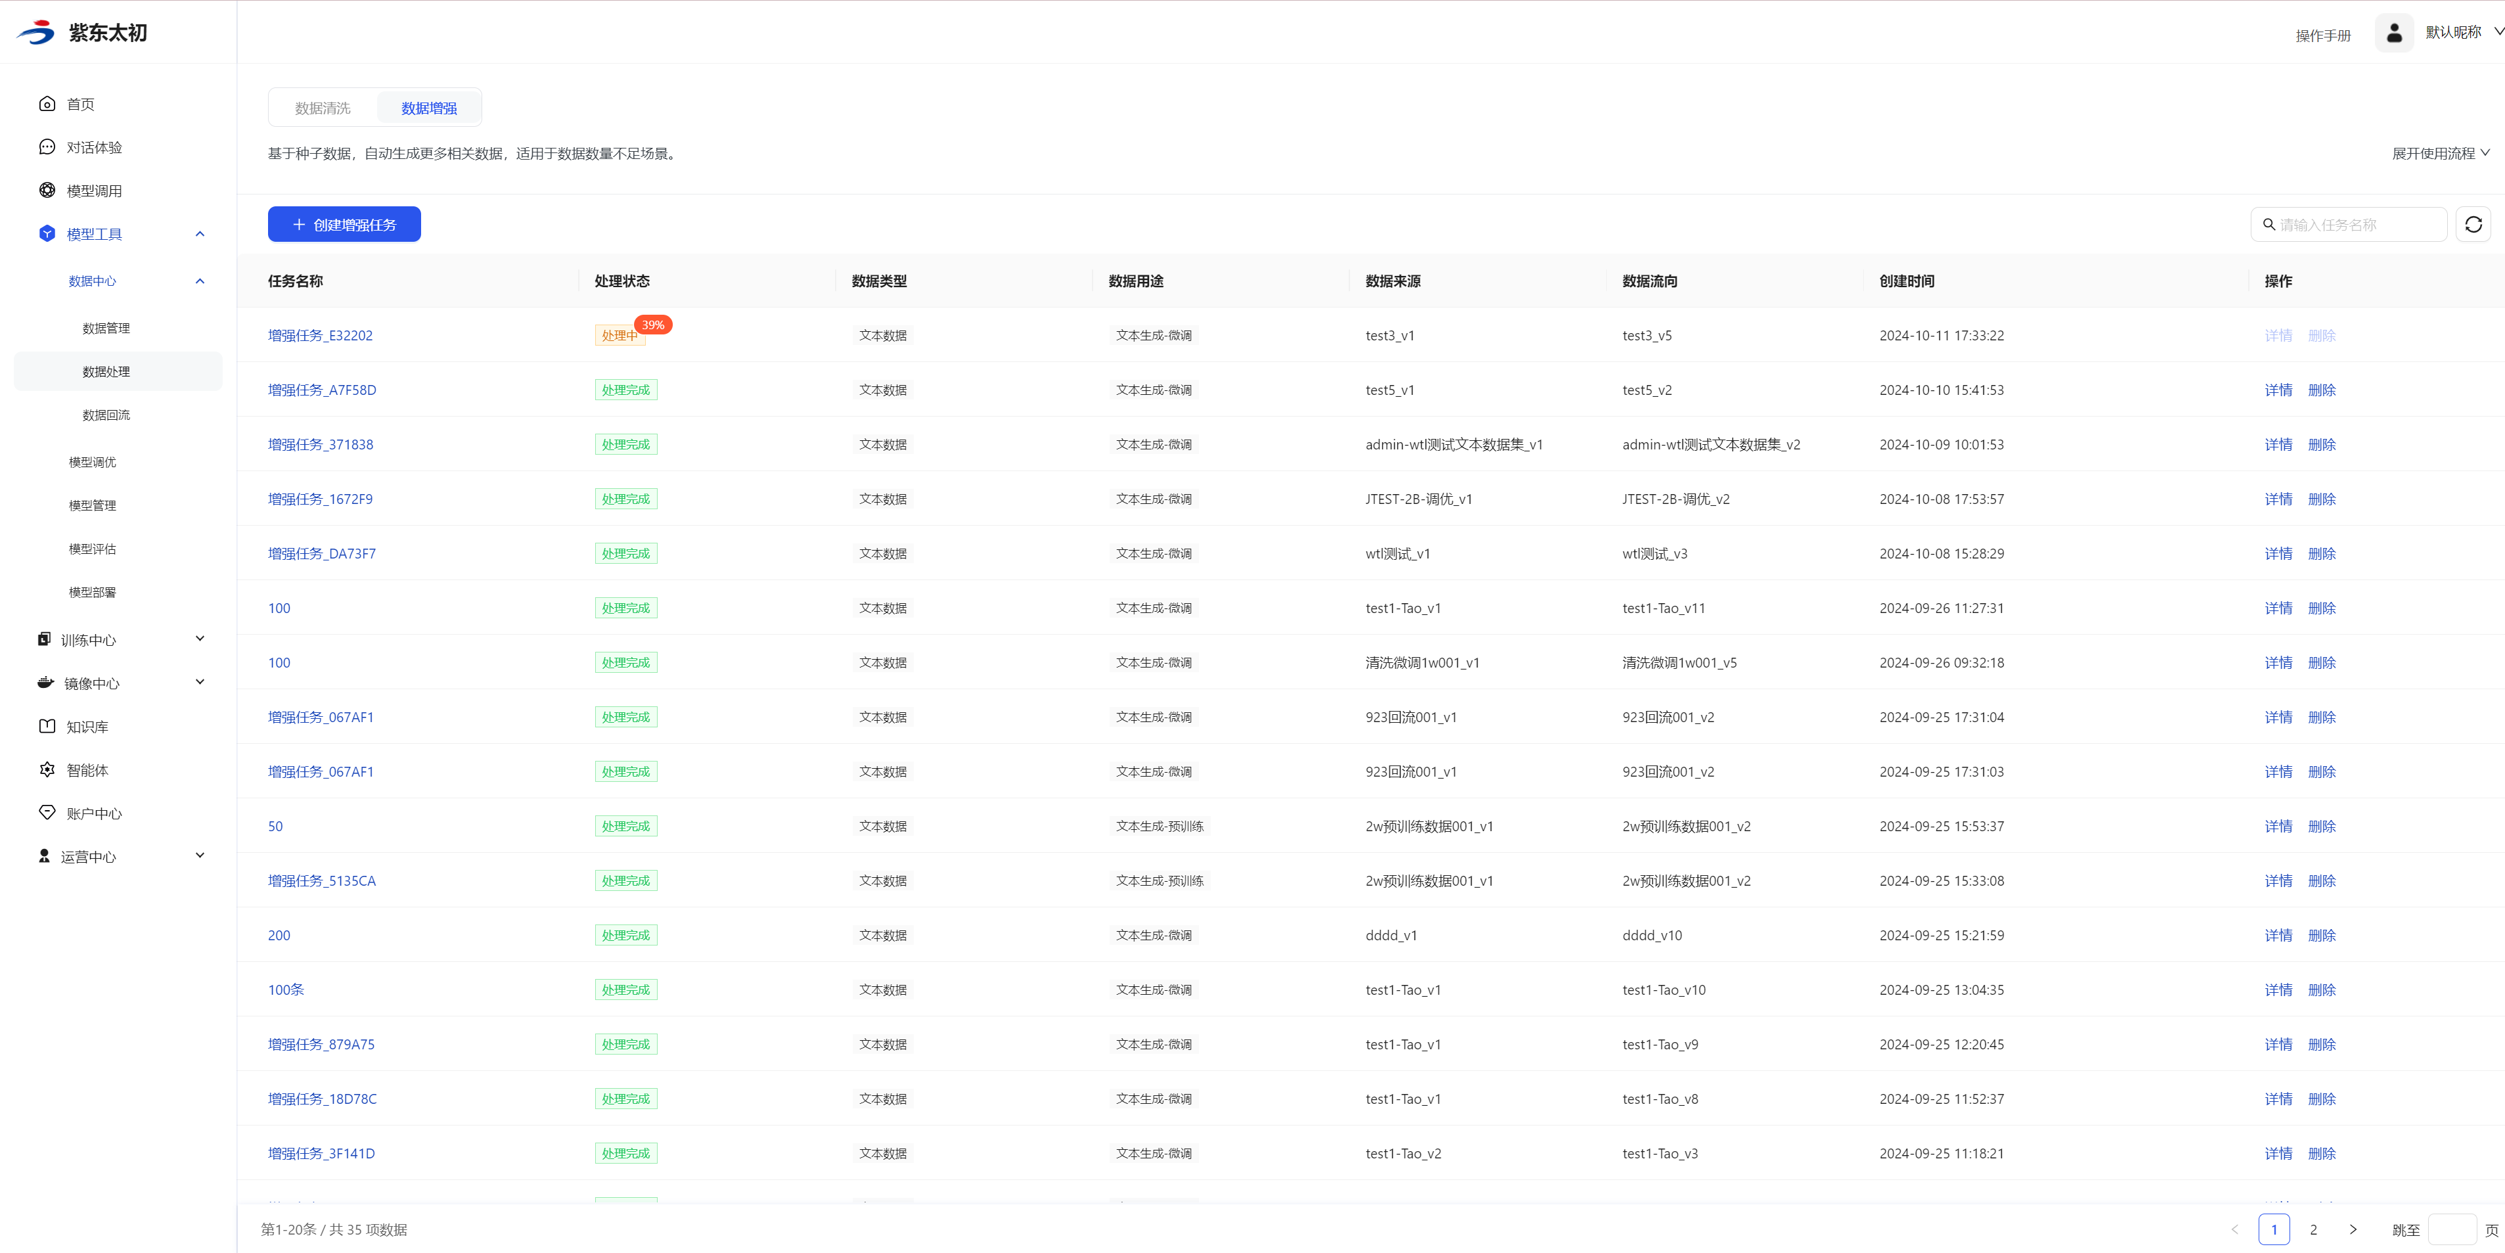Viewport: 2505px width, 1253px height.
Task: Click the user avatar icon at top right
Action: (x=2394, y=33)
